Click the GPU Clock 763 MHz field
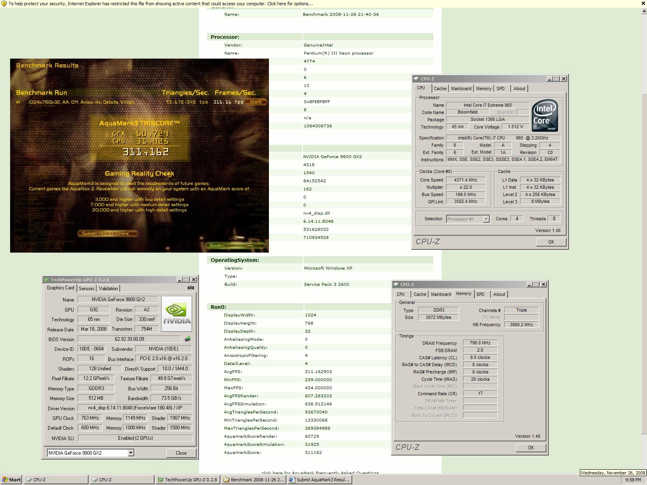 tap(89, 418)
